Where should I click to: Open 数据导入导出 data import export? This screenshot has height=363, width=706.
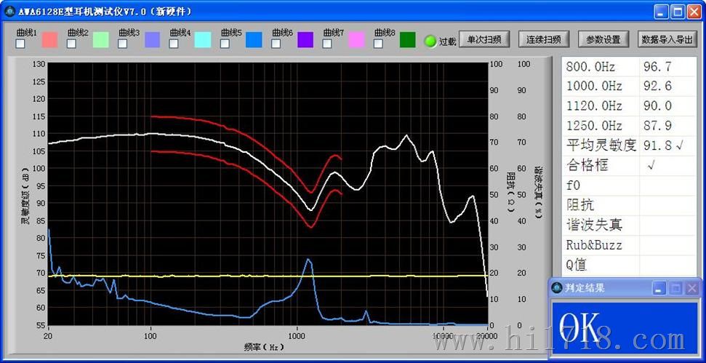(x=667, y=39)
